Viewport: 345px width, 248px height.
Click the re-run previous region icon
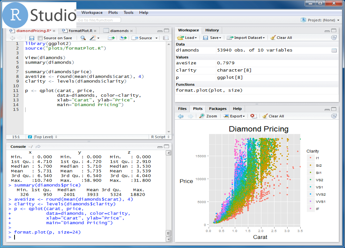124,38
